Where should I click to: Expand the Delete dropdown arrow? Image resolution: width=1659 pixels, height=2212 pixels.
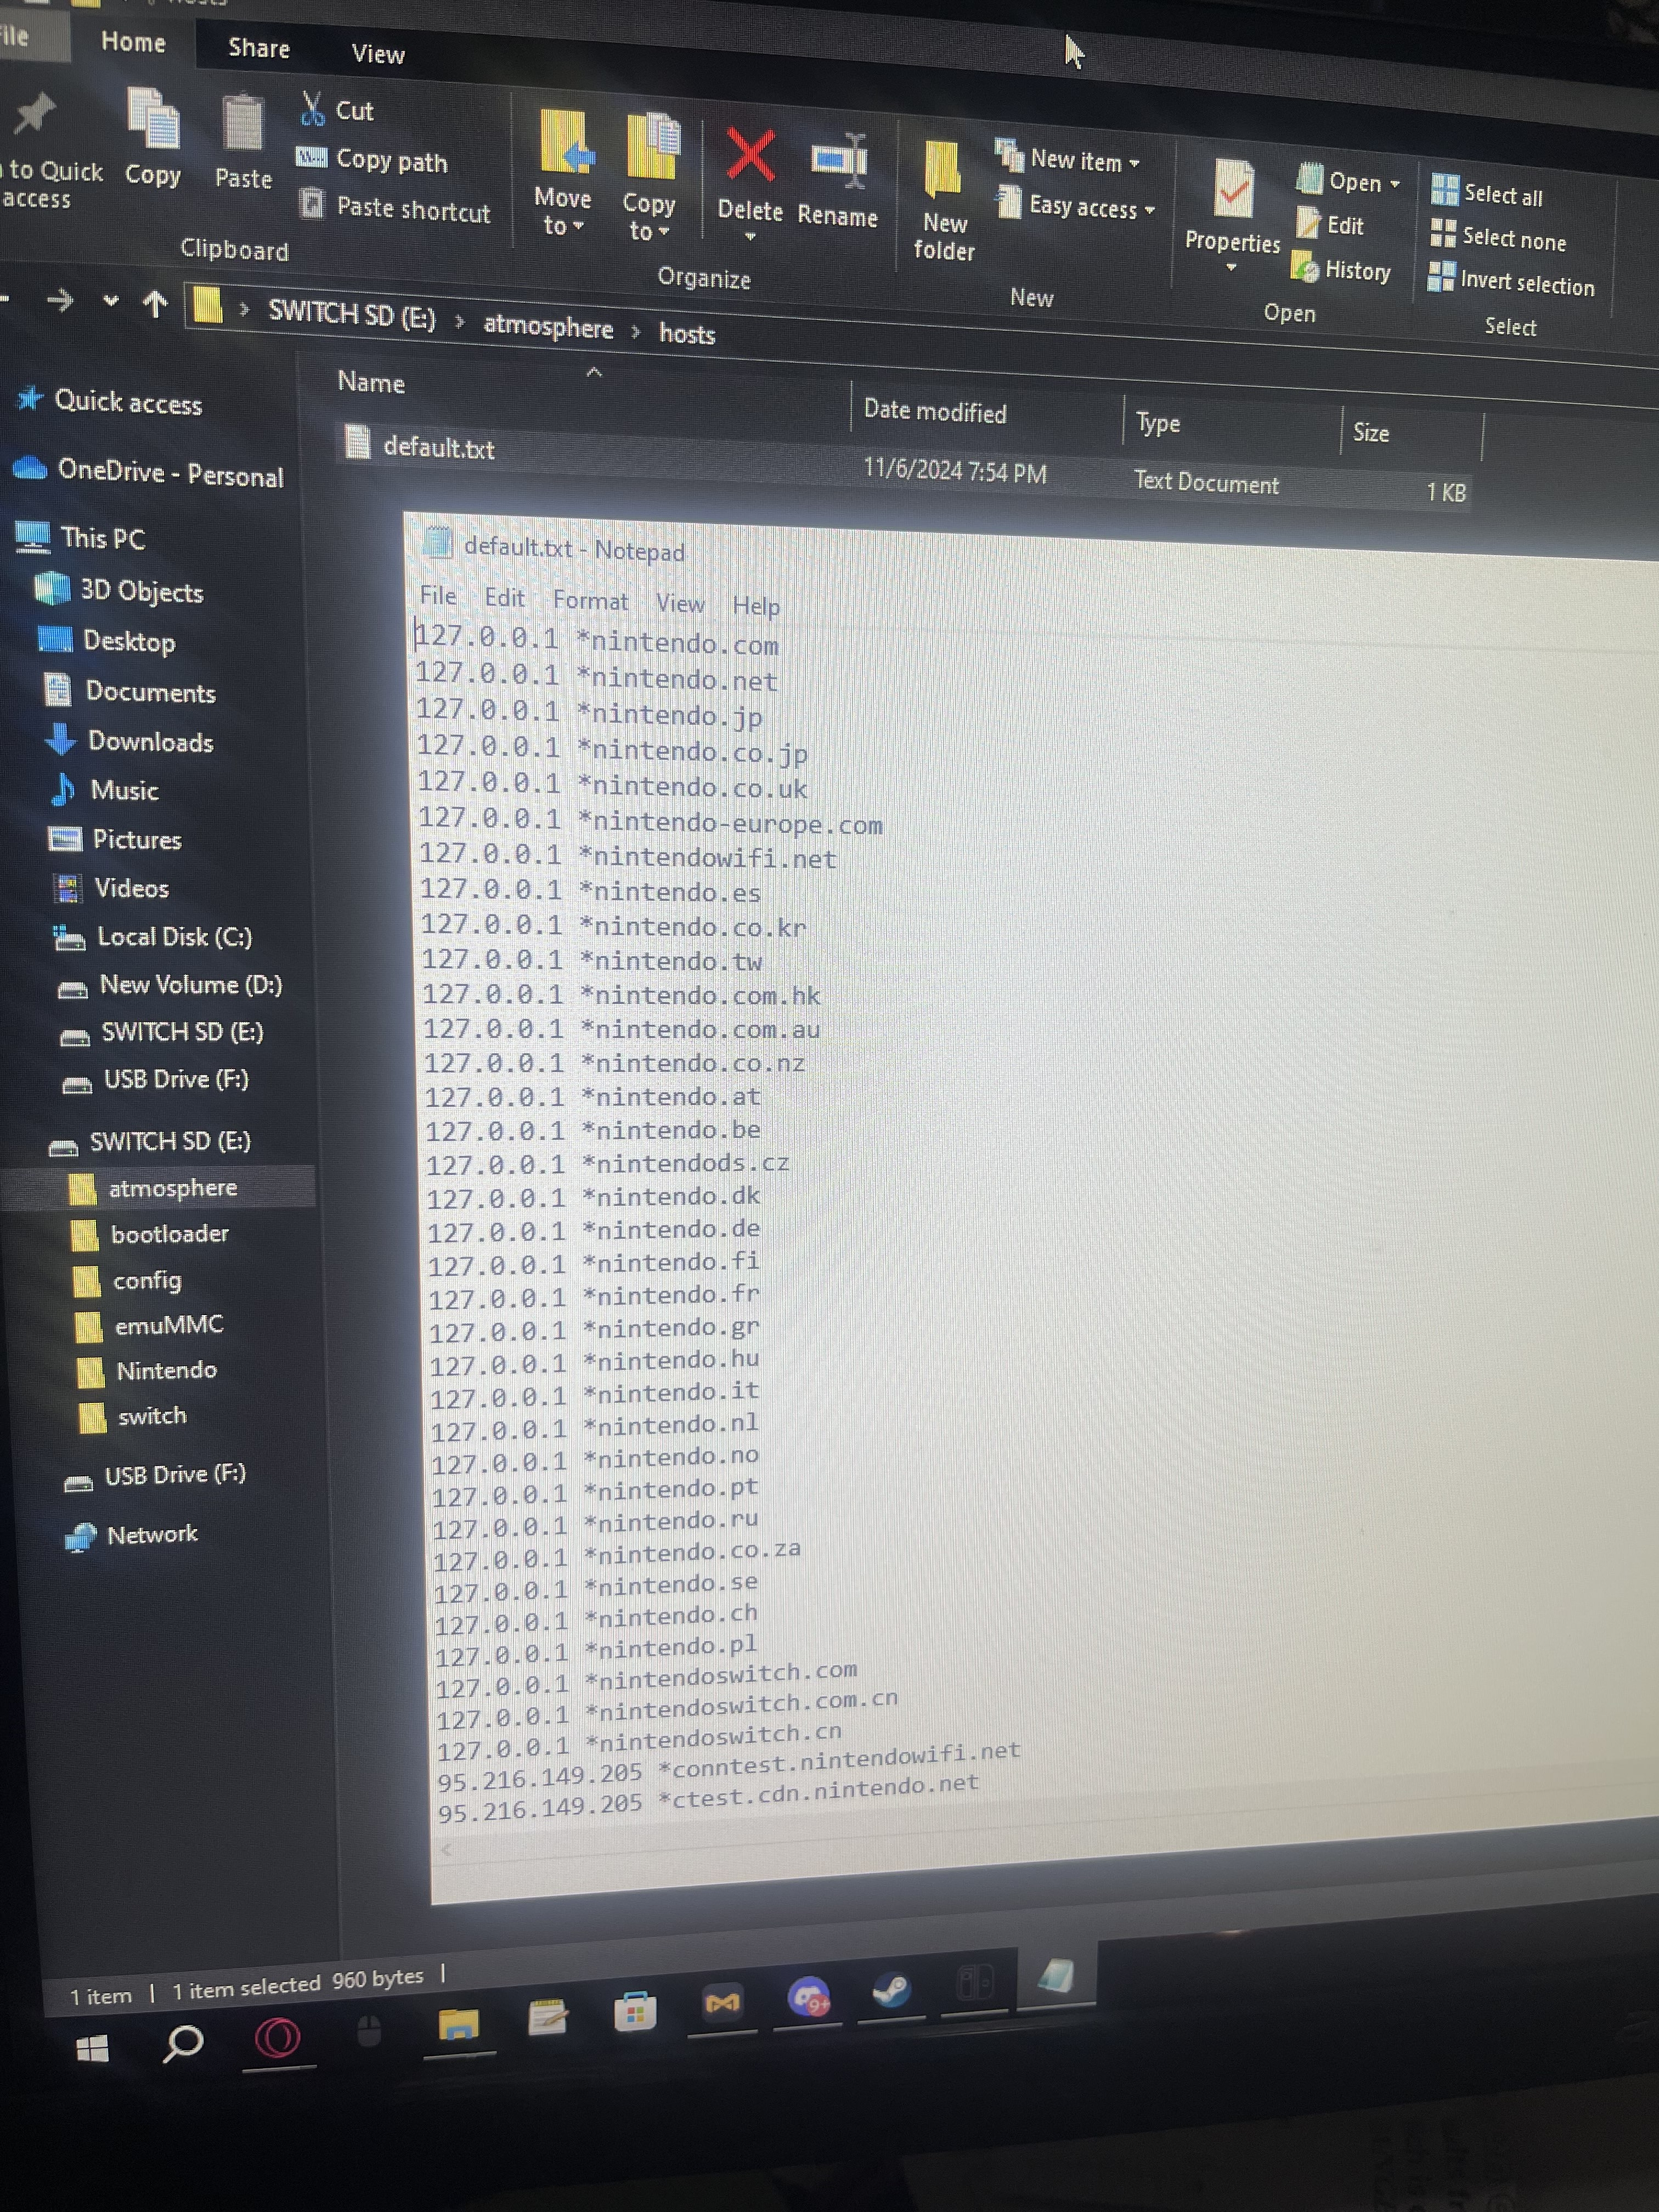750,237
